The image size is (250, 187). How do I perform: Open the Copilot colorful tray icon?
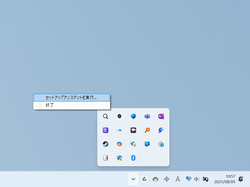point(119,144)
